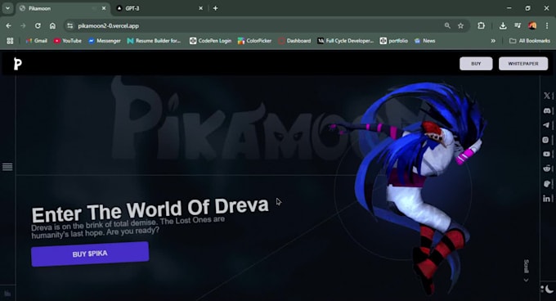Click the 'Dreva is on the brink' paragraph

(x=128, y=227)
